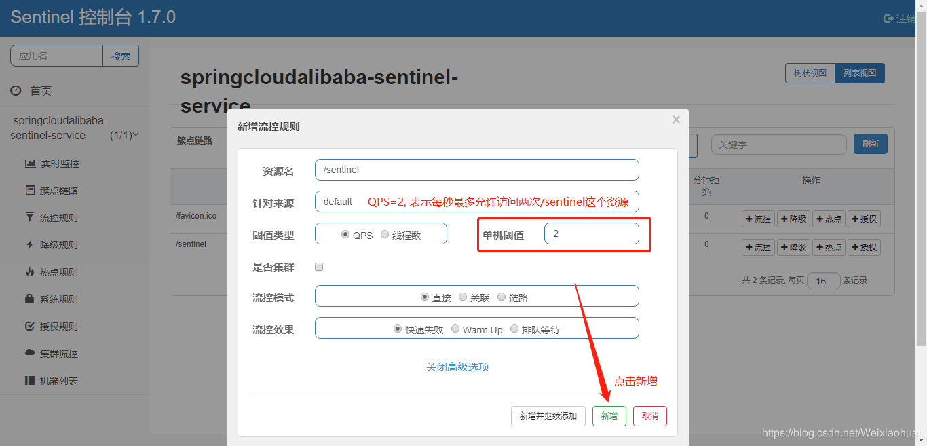
Task: Open 系统规则 lock icon item
Action: point(30,299)
